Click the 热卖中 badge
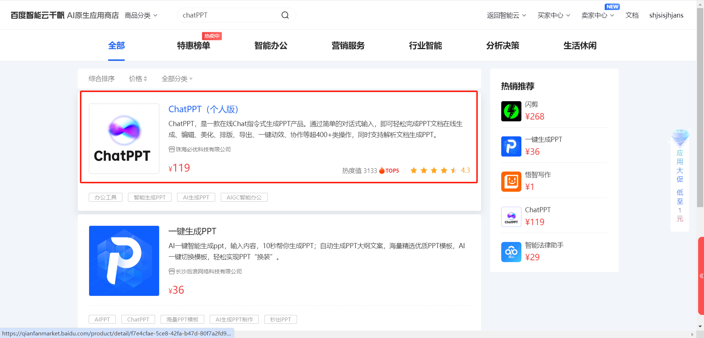Screen dimensions: 704x338 (x=212, y=36)
